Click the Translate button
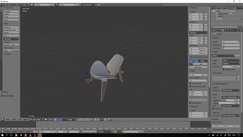243x137 pixels. [11, 12]
